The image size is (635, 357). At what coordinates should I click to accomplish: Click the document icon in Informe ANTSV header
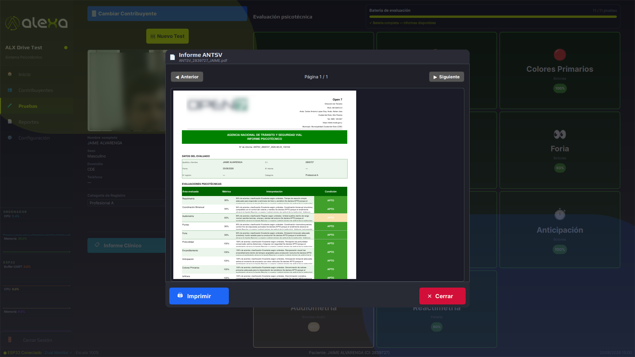point(172,58)
